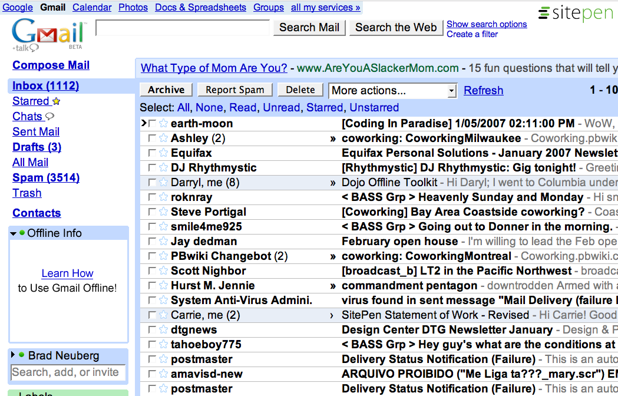Viewport: 618px width, 396px height.
Task: Open Drafts (3) folder
Action: tap(37, 147)
